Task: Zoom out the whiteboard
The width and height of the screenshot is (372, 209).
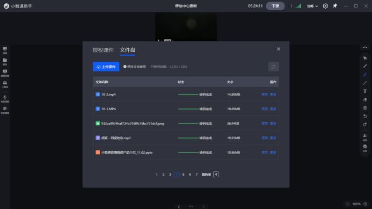Action: [x=348, y=204]
